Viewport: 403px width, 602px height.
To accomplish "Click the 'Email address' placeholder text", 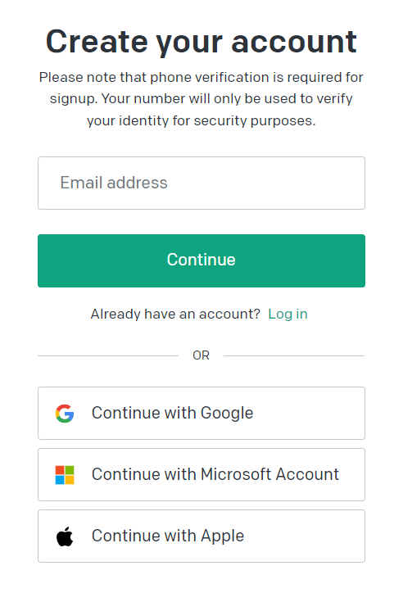I will pos(114,183).
